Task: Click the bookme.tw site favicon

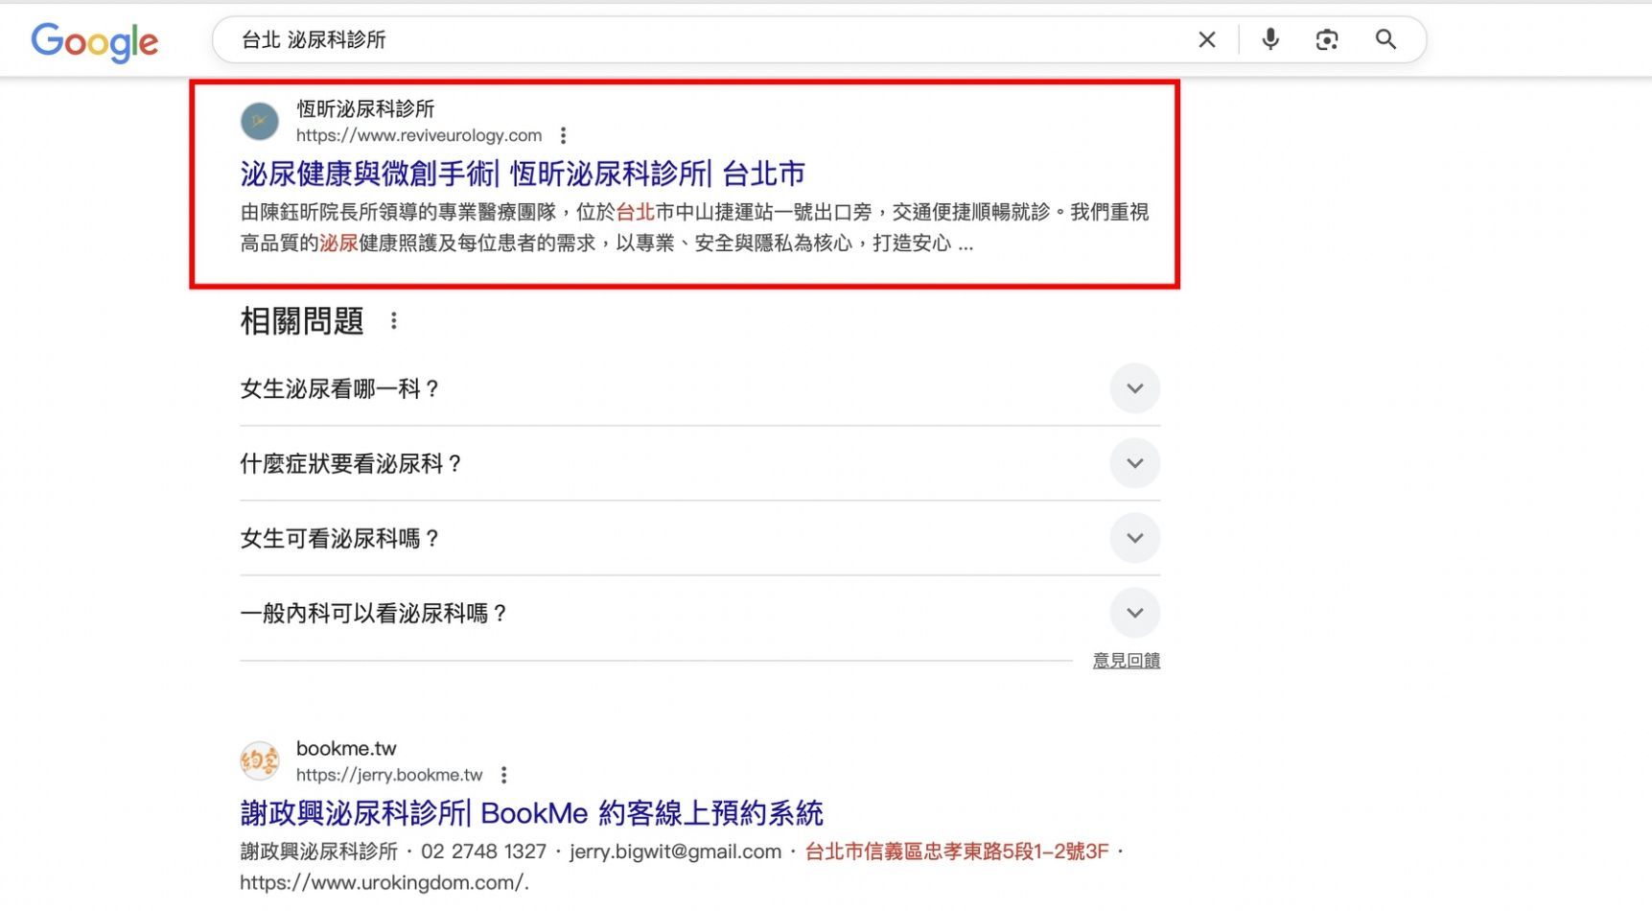Action: [259, 761]
